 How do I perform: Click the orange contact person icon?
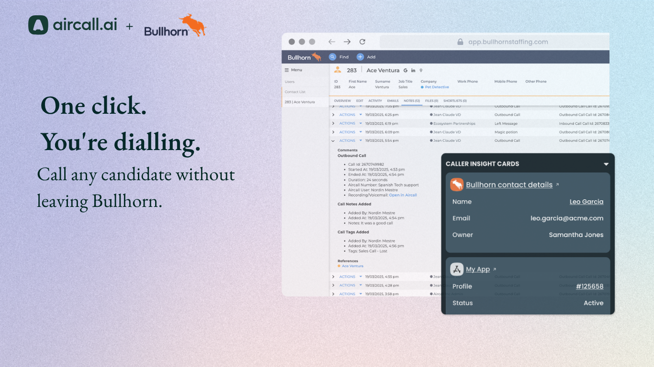tap(338, 70)
